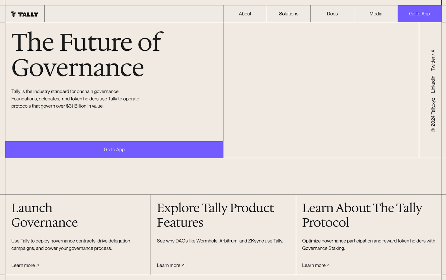446x280 pixels.
Task: Click the 'deploy governance contracts' description text
Action: click(71, 244)
